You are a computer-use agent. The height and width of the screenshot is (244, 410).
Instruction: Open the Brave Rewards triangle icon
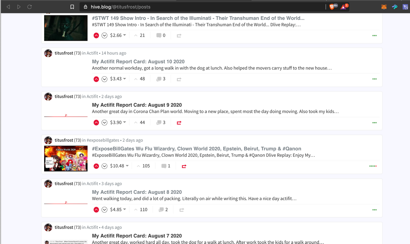pyautogui.click(x=344, y=7)
